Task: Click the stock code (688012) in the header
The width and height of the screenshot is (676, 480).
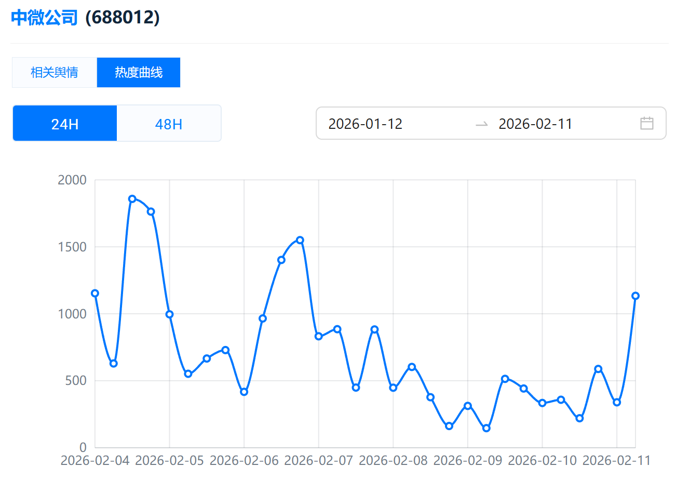Action: [123, 18]
